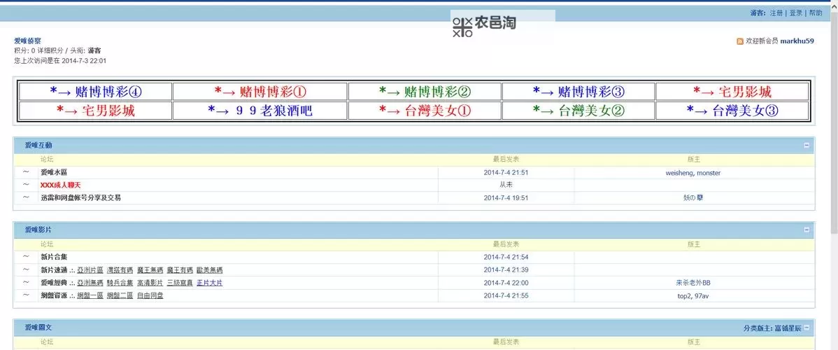
Task: Click the RSS feed icon beside 欢迎新会员
Action: tap(740, 41)
